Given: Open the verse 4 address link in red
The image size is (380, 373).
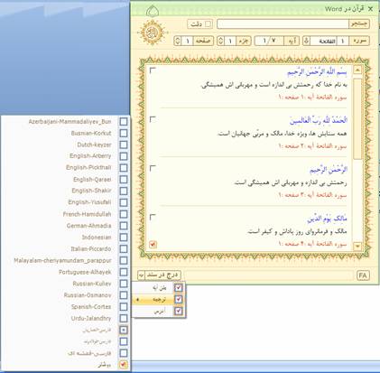Looking at the screenshot, I should [x=312, y=244].
